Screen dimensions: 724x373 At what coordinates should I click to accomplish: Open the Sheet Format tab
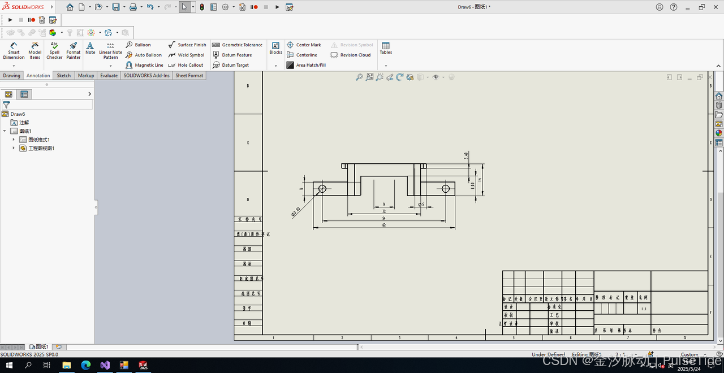click(x=189, y=75)
